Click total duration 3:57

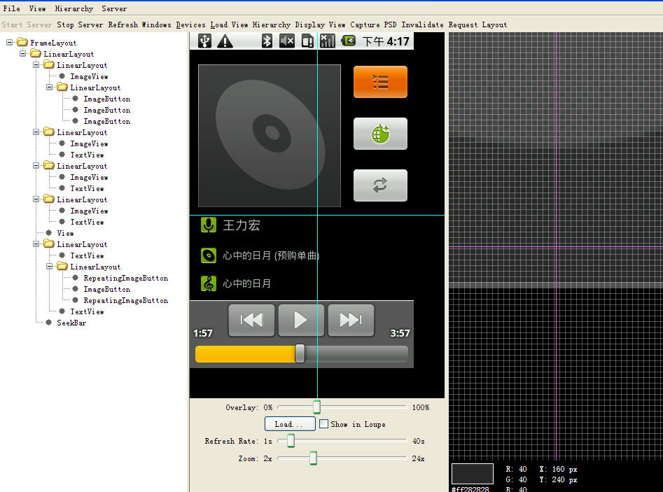(400, 333)
